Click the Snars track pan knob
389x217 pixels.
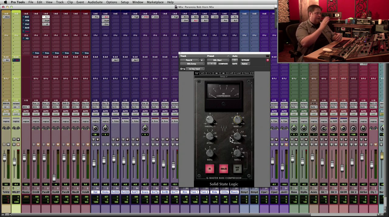[145, 129]
